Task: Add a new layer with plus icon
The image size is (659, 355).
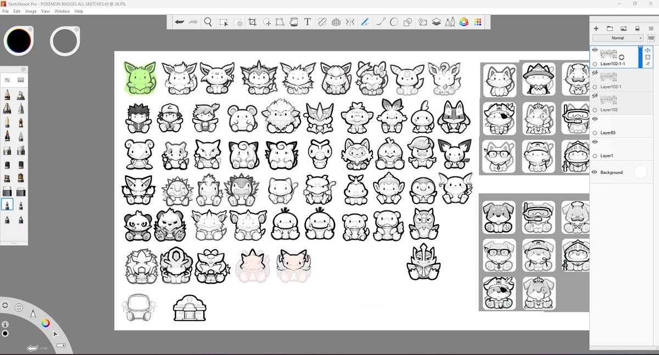Action: (x=596, y=29)
